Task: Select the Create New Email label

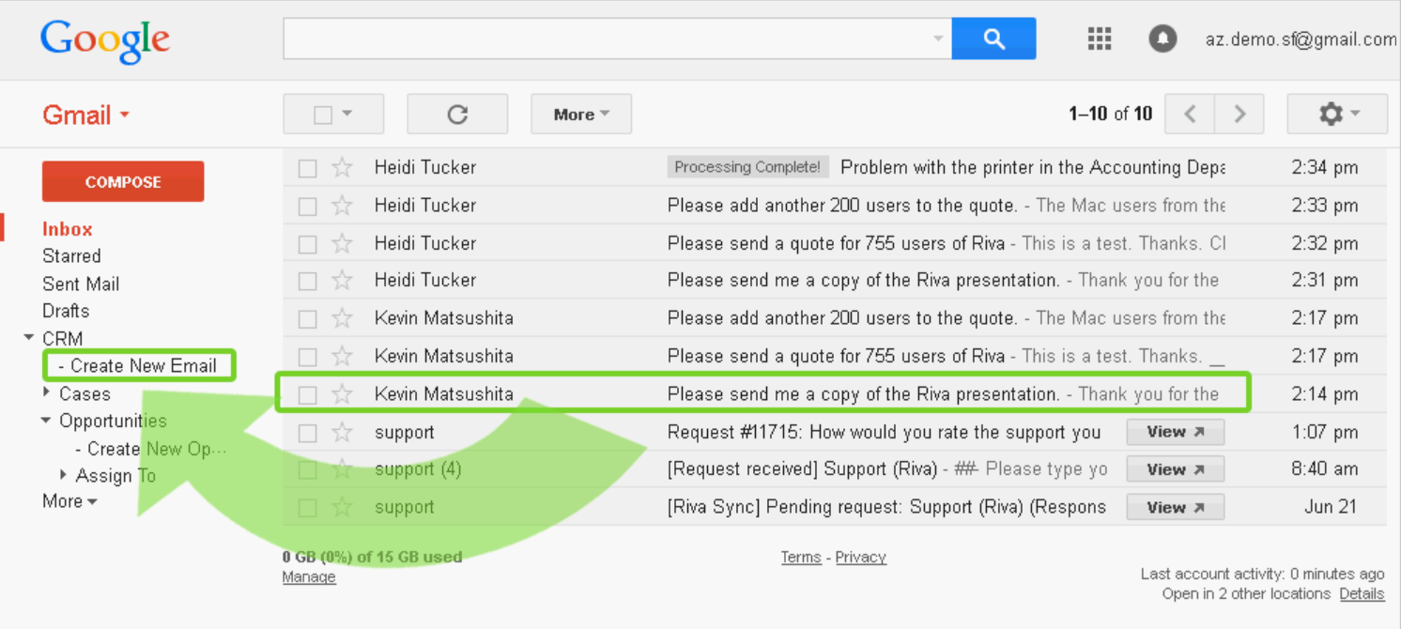Action: 138,366
